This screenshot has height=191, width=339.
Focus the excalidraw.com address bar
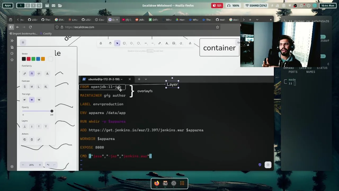[138, 27]
